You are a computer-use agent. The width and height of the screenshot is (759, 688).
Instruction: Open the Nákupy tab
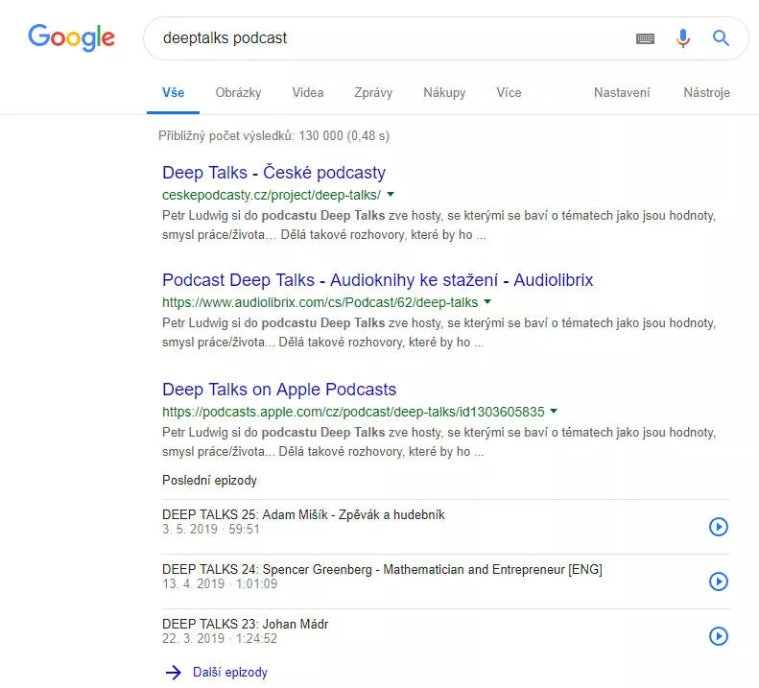tap(444, 92)
